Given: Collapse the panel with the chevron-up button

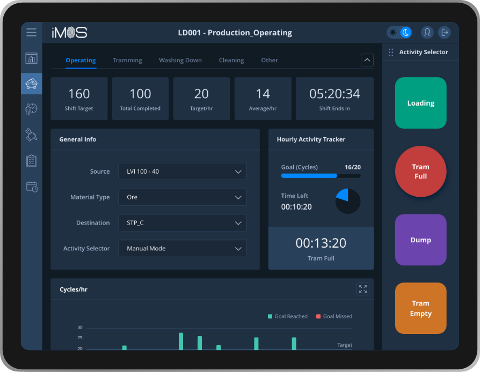Looking at the screenshot, I should click(367, 60).
